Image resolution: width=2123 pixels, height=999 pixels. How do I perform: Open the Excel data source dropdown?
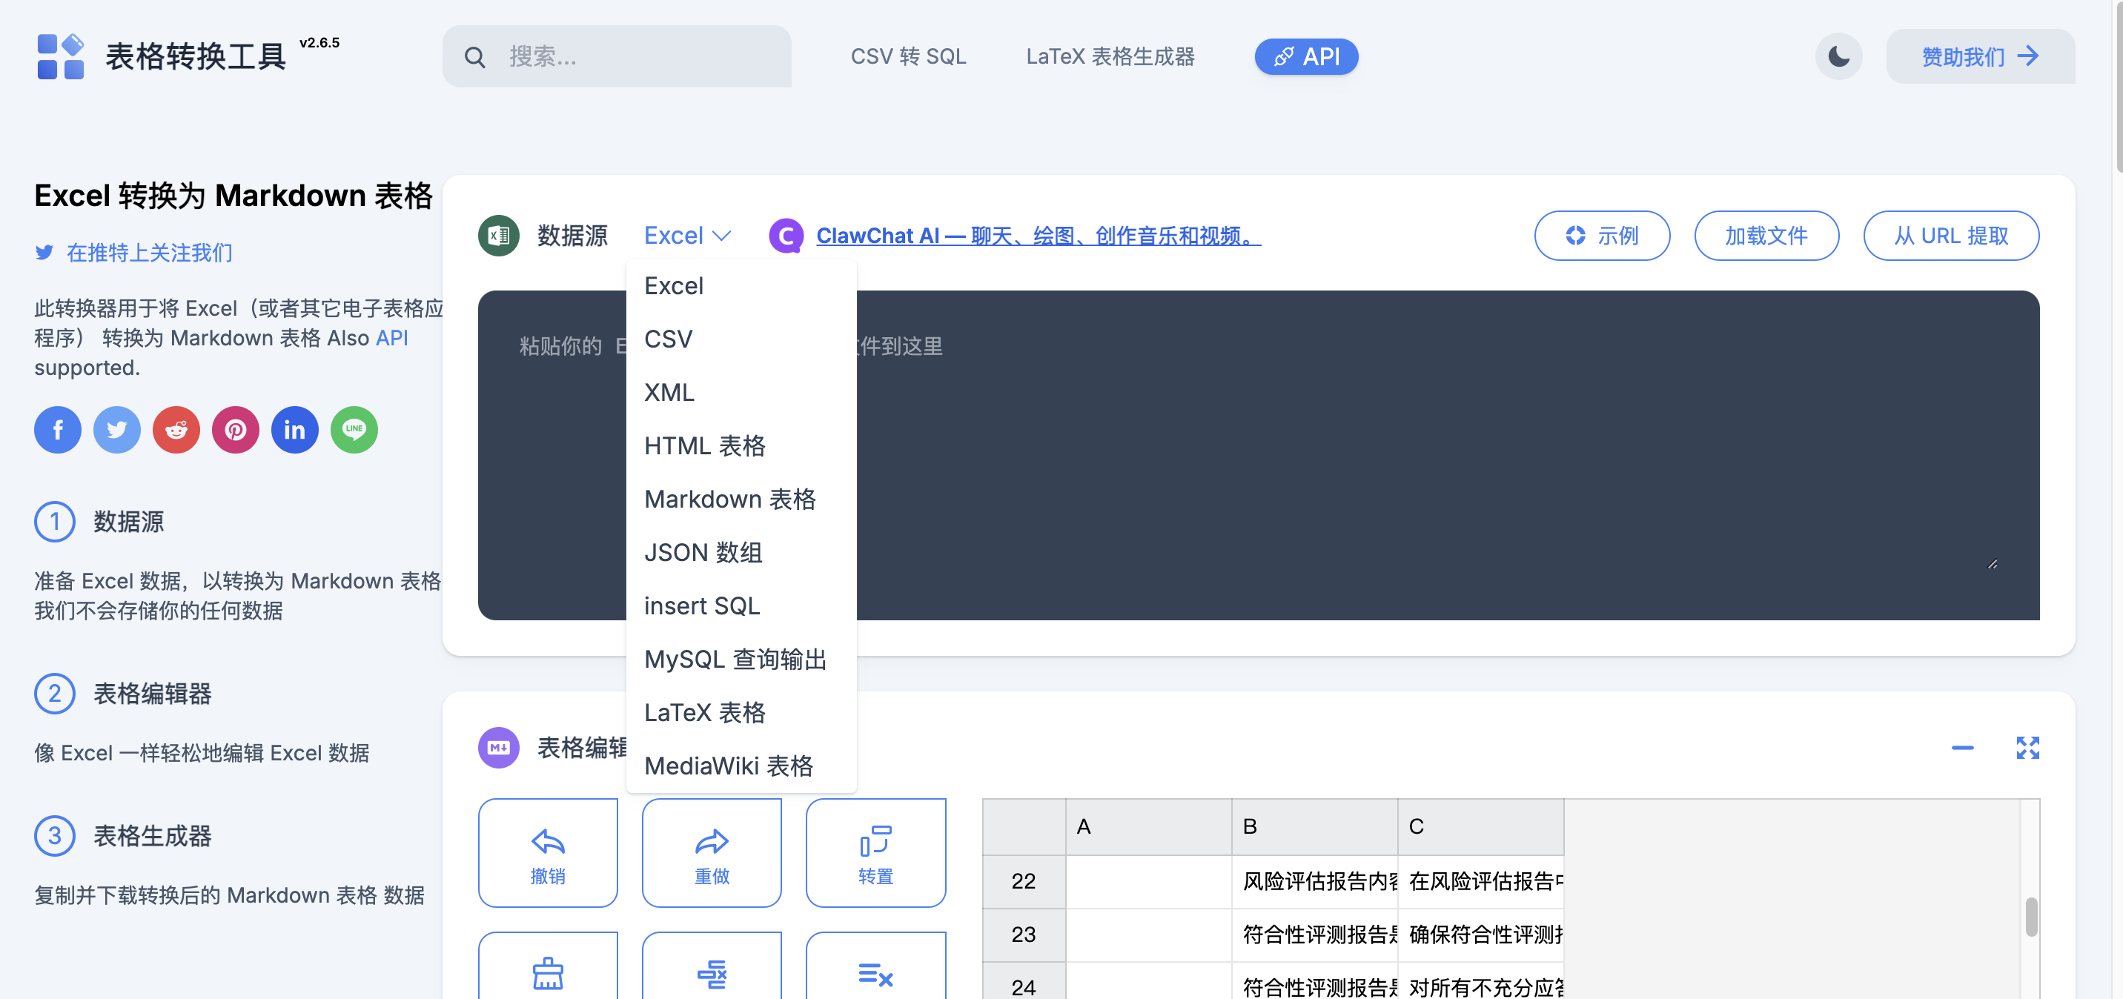[x=687, y=236]
